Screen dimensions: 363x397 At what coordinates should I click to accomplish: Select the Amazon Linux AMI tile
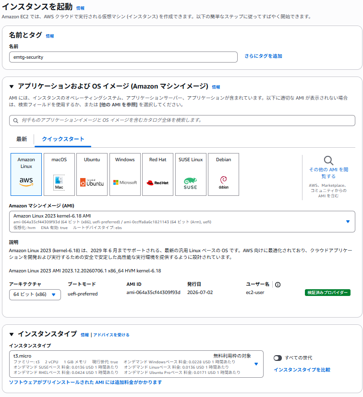[x=26, y=174]
